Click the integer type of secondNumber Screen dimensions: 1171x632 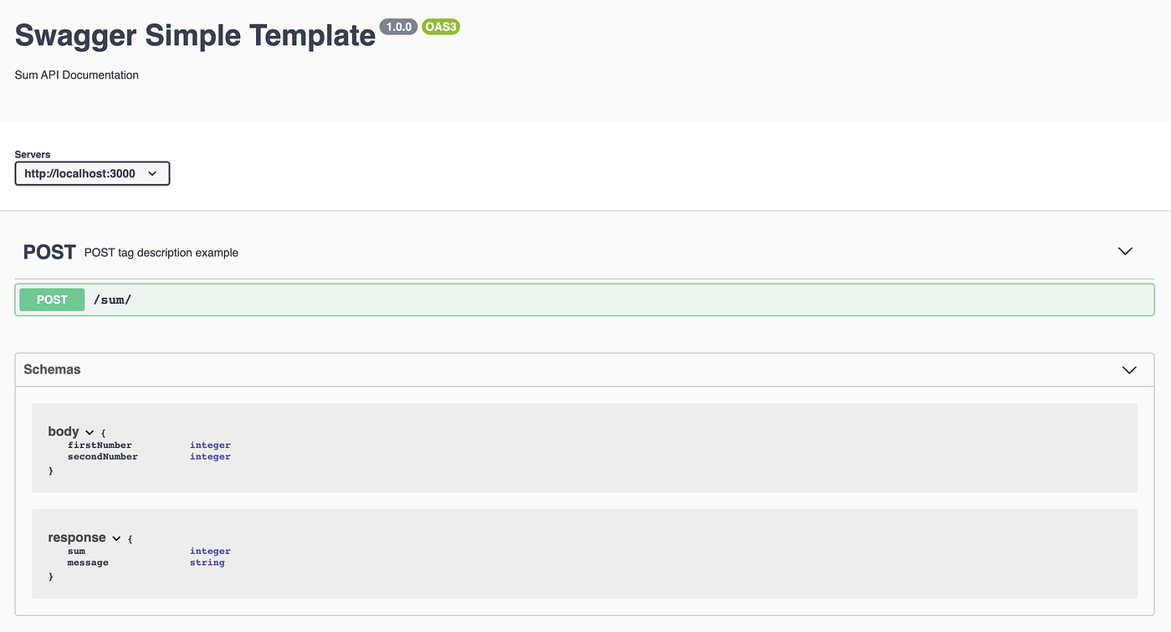210,456
